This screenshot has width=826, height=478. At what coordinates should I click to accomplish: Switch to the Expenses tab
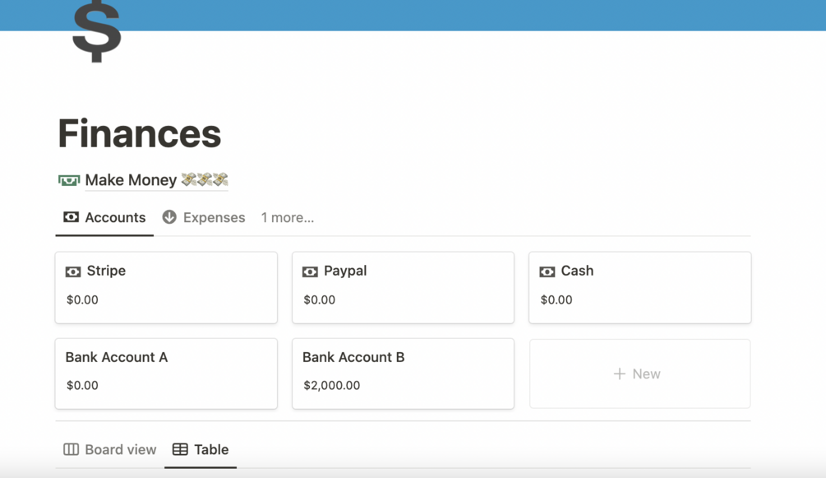pos(214,218)
